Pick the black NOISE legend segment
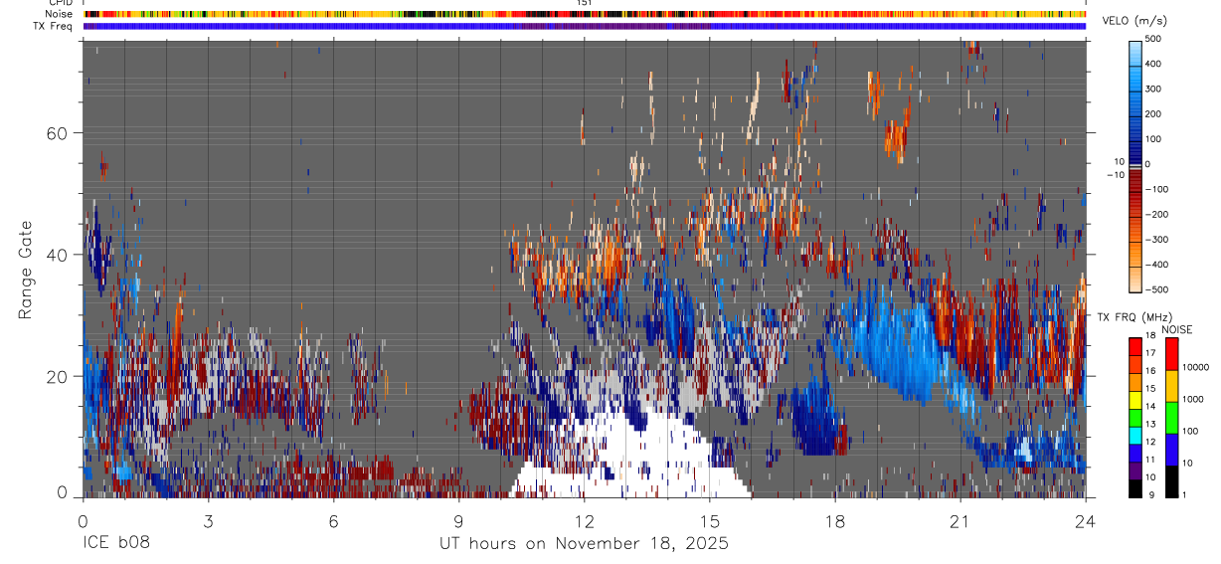1221x564 pixels. click(x=1172, y=480)
